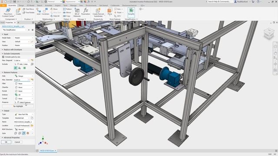Open the View Default dropdown

point(22,42)
